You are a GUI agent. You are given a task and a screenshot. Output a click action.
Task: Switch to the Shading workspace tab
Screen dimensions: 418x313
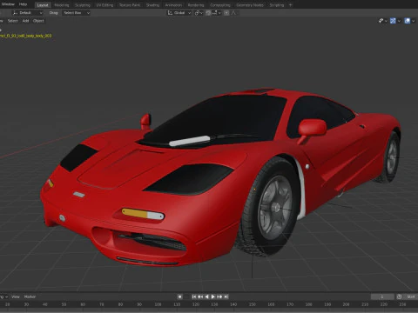[152, 5]
